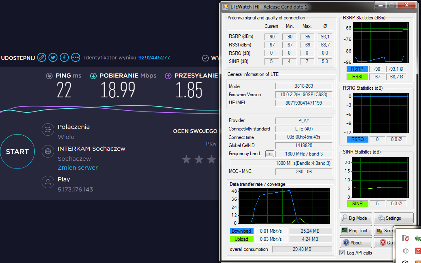421x263 pixels.
Task: Click the POBIERANIE download arrow icon
Action: point(93,76)
